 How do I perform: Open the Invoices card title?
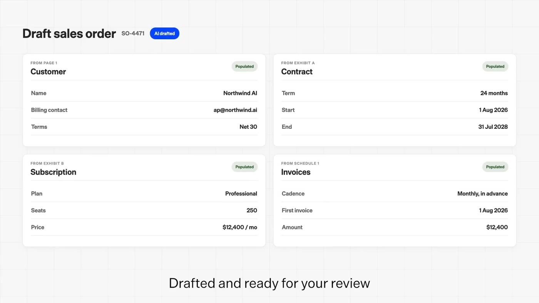pos(296,172)
